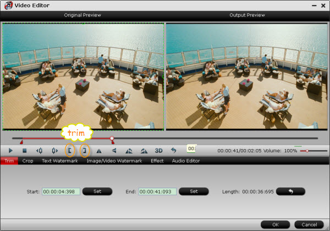Set trim end with right bracket icon
330x231 pixels.
(85, 150)
